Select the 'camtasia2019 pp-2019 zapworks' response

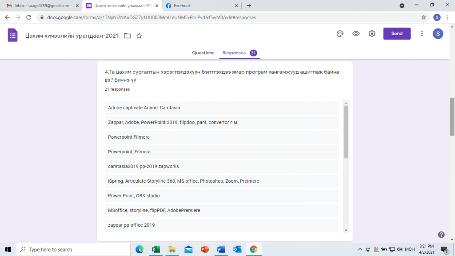pyautogui.click(x=222, y=166)
